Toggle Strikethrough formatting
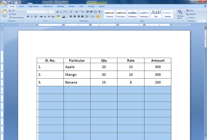 [41, 17]
